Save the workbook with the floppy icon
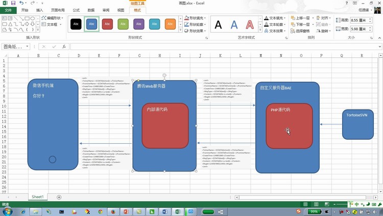The width and height of the screenshot is (383, 216). click(13, 3)
